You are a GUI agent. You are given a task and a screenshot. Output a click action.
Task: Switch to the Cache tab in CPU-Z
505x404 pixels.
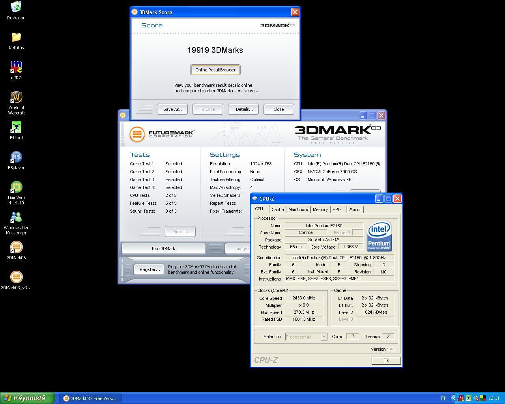[x=277, y=209]
